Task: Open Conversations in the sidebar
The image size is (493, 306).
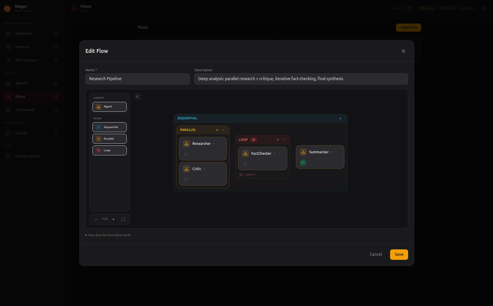Action: click(28, 156)
